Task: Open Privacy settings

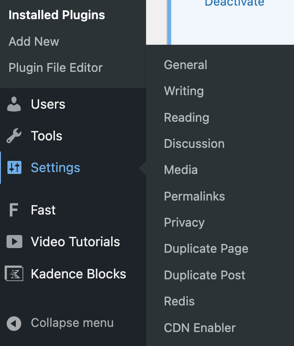Action: (x=184, y=222)
